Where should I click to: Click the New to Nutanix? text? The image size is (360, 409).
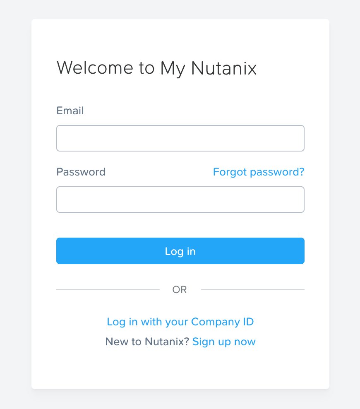(147, 342)
